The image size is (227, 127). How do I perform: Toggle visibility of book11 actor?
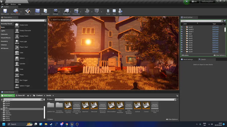pos(182,32)
